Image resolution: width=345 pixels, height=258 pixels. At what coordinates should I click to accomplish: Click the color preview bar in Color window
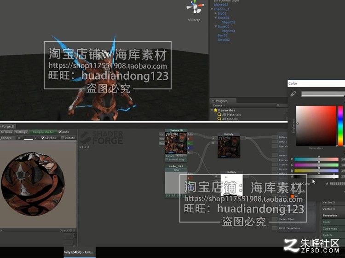(323, 94)
